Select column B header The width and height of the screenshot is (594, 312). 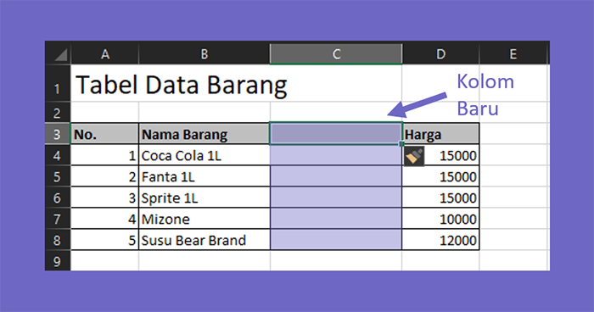tap(205, 53)
